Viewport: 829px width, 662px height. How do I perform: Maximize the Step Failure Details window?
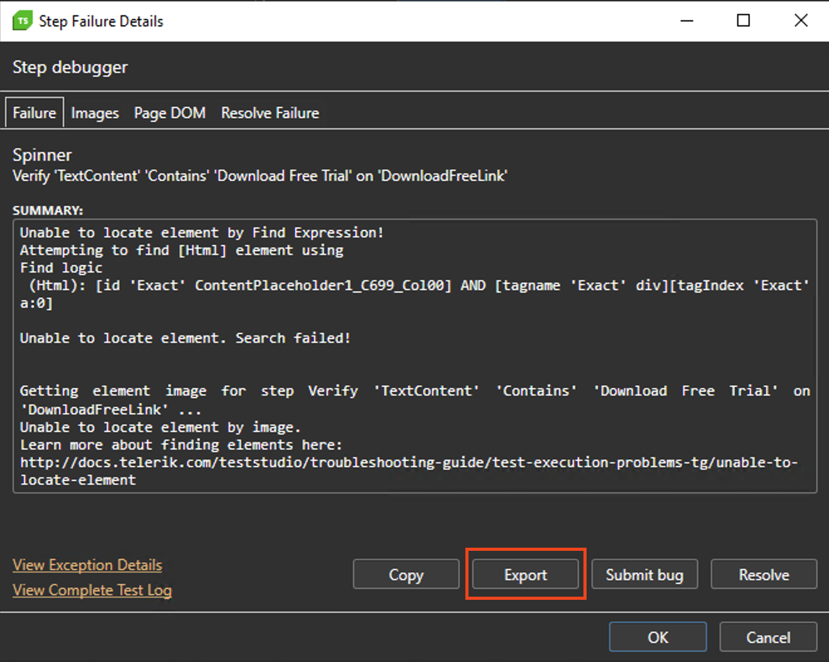coord(743,21)
